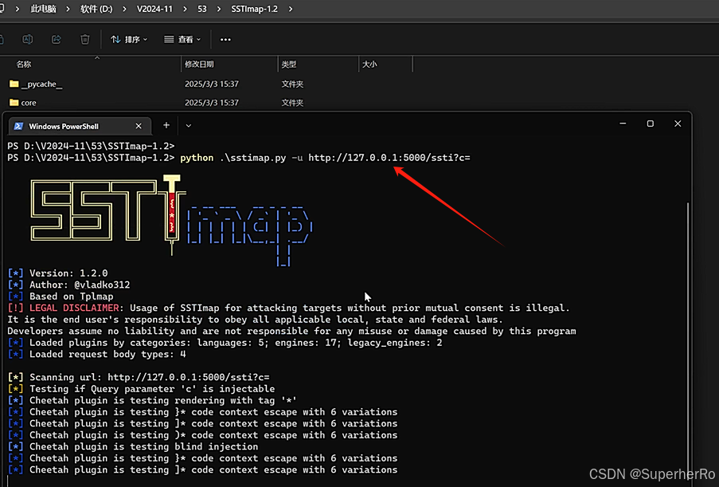The image size is (719, 487).
Task: Expand chevron after 53 in breadcrumb
Action: (218, 9)
